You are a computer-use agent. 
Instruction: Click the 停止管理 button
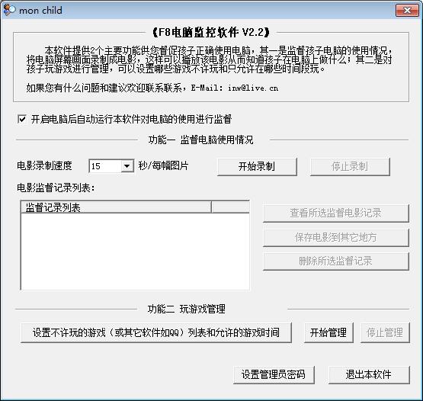point(385,332)
